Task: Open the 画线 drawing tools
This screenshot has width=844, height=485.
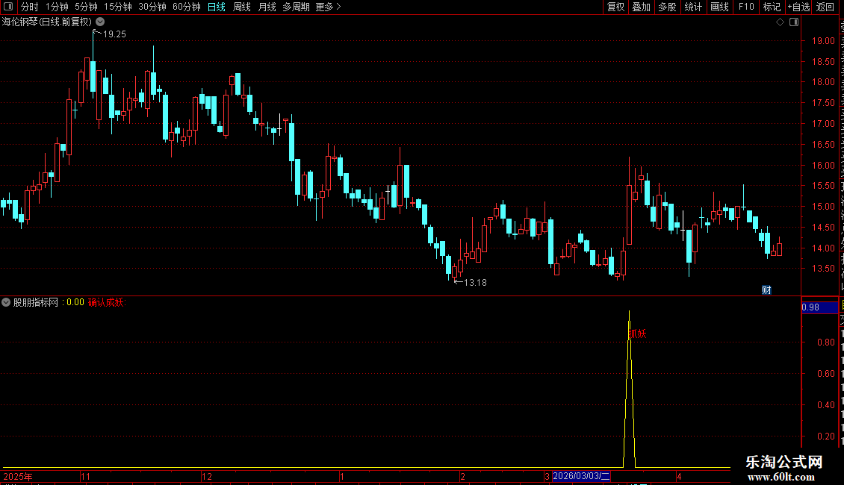Action: [x=719, y=7]
